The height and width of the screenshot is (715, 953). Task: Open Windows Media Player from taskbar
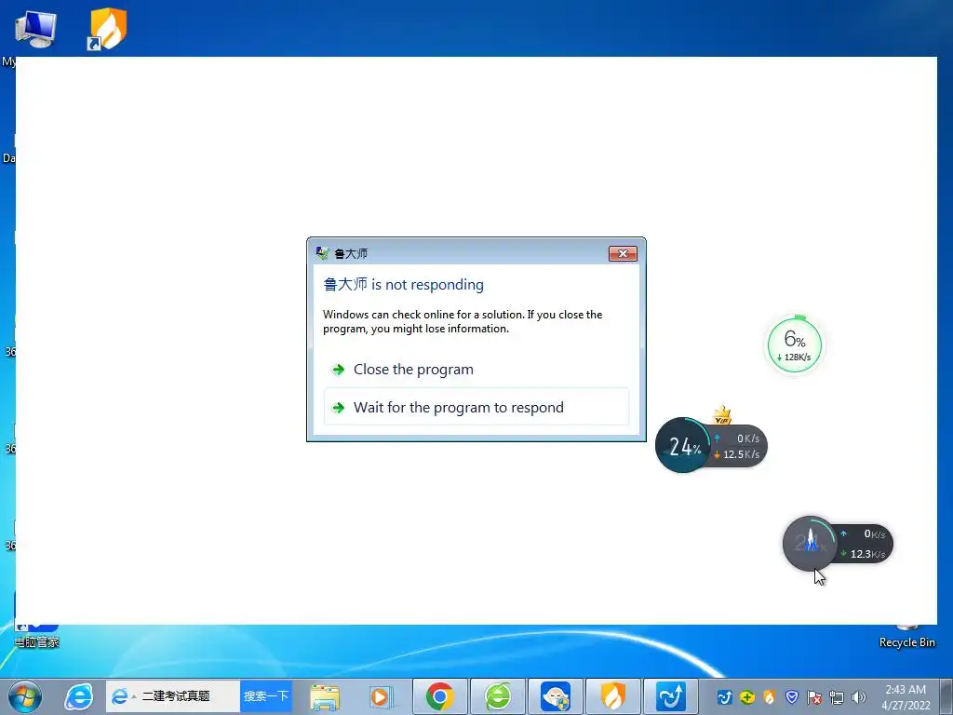pos(382,696)
